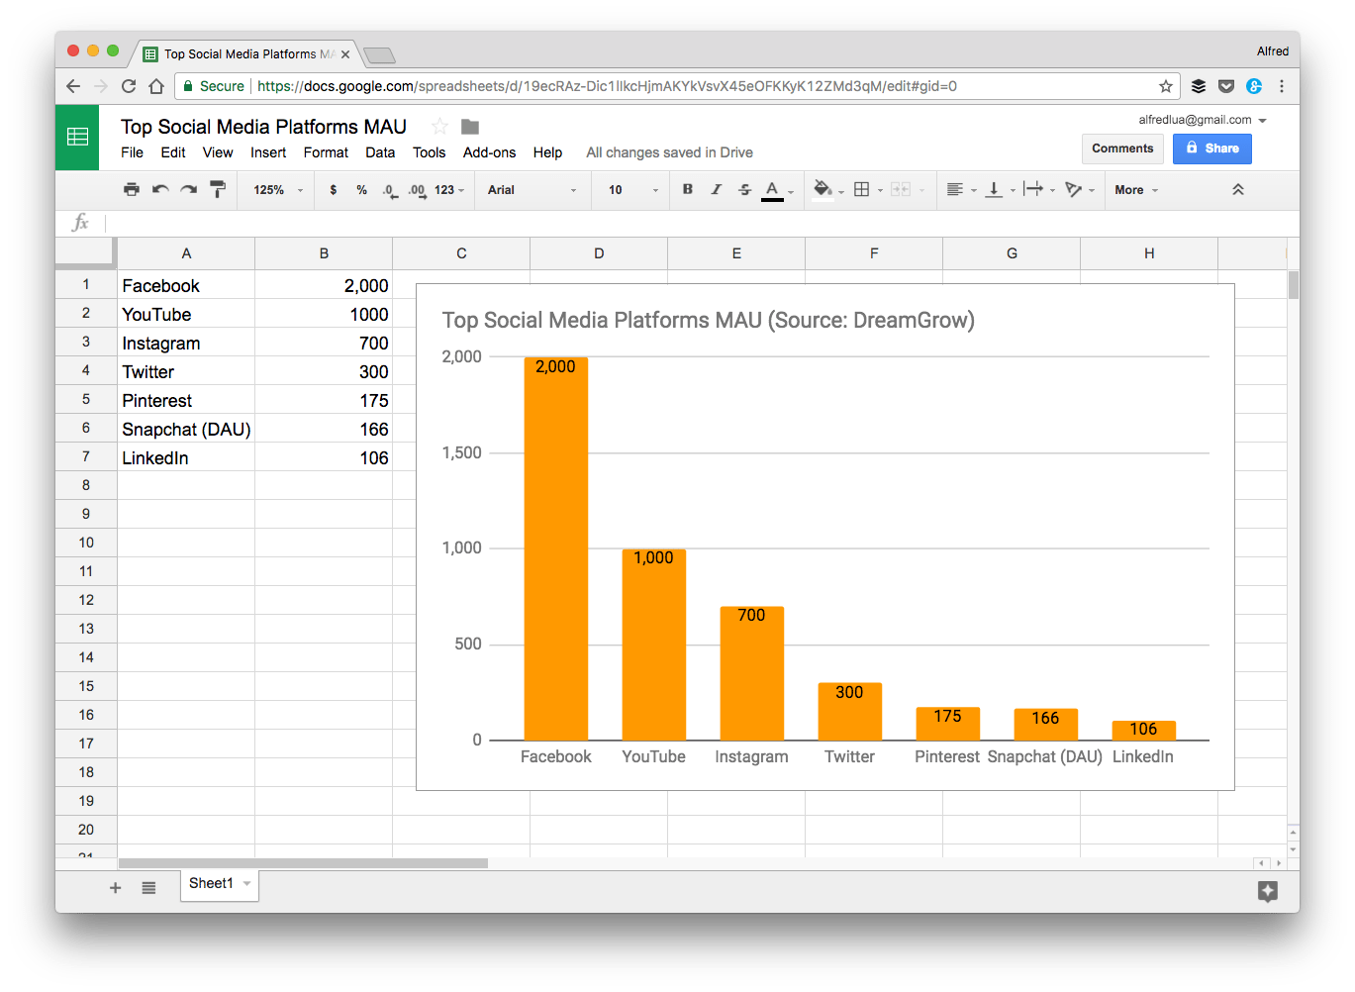Add a new sheet with plus icon

click(x=115, y=888)
